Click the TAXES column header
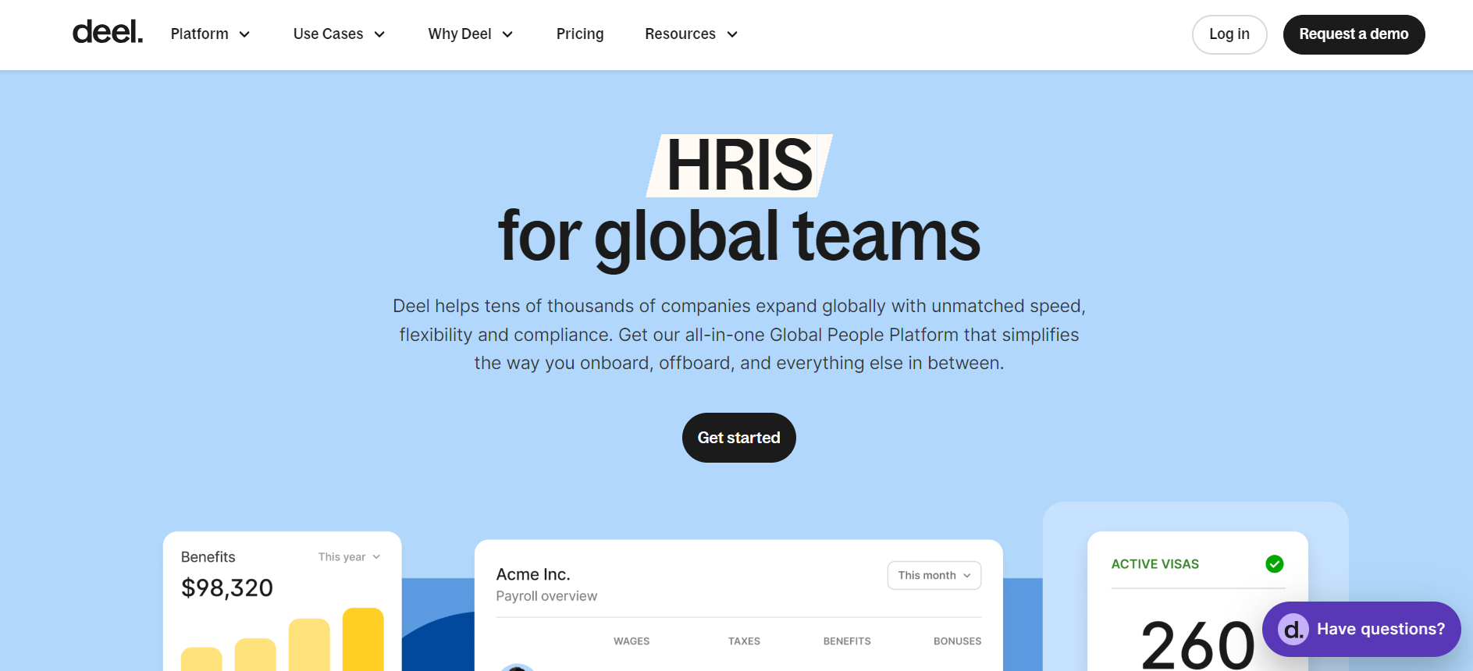The width and height of the screenshot is (1473, 671). click(x=744, y=641)
